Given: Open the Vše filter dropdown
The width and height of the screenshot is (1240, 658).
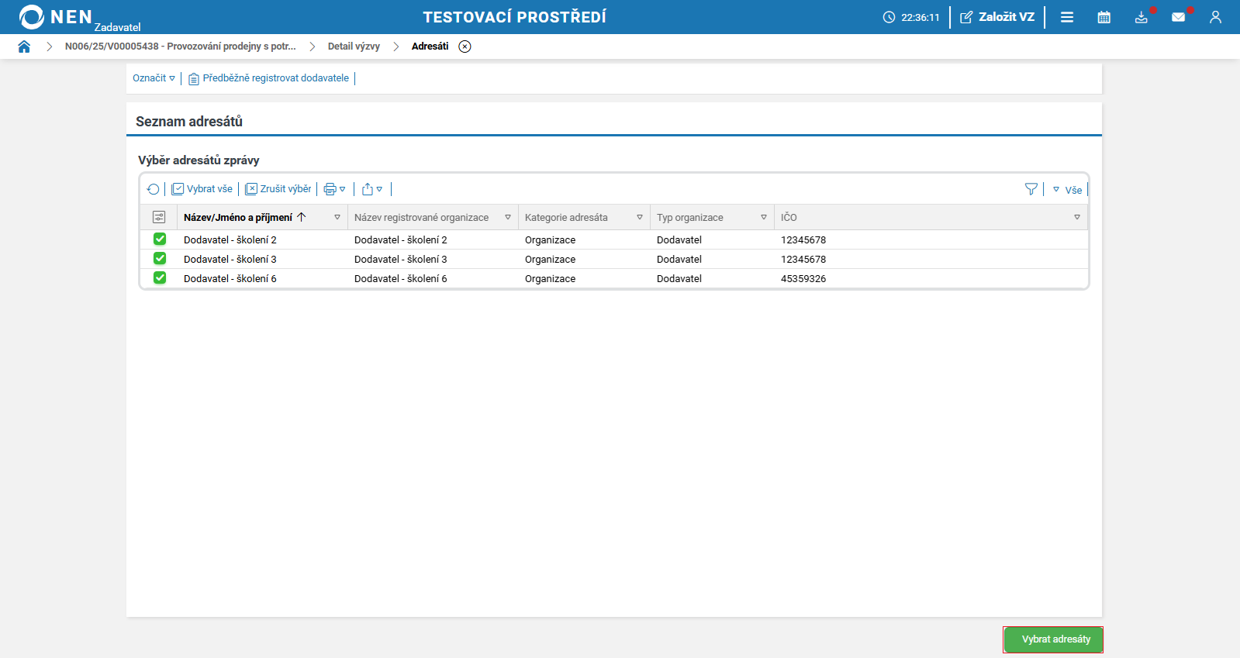Looking at the screenshot, I should click(x=1068, y=190).
